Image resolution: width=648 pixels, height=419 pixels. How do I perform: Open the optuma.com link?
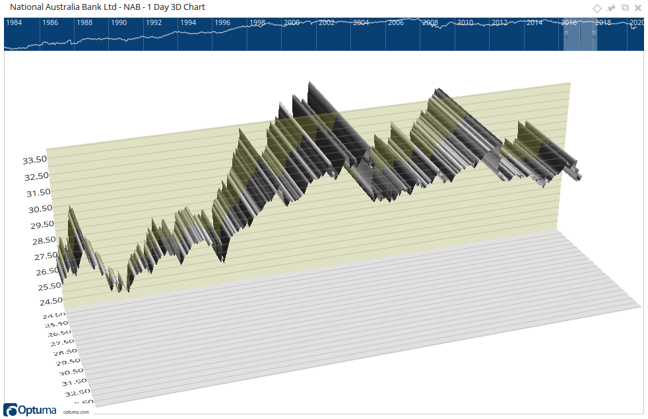click(x=76, y=412)
